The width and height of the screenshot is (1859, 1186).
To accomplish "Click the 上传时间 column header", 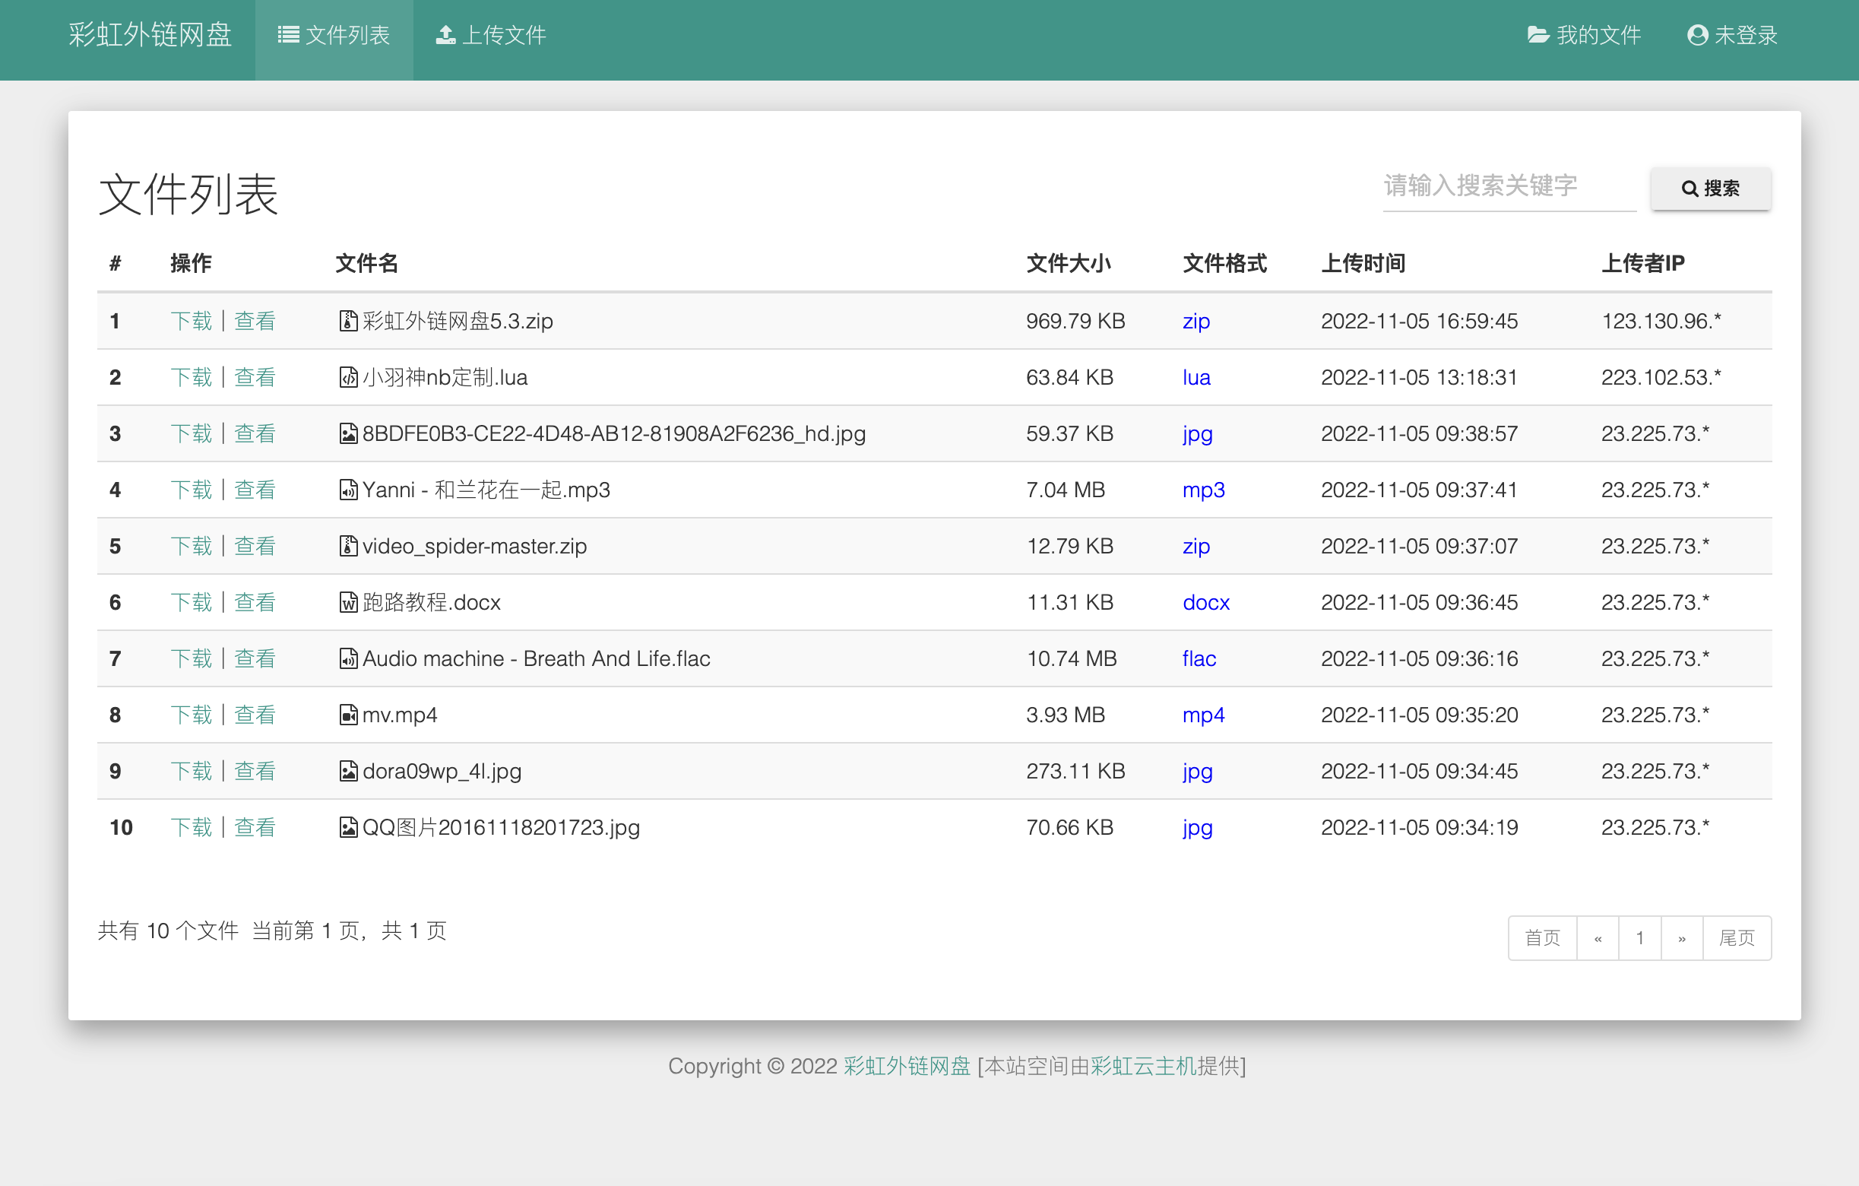I will point(1363,263).
